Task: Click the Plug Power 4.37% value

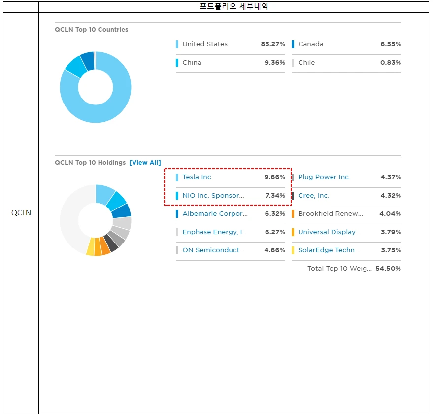Action: [x=391, y=177]
